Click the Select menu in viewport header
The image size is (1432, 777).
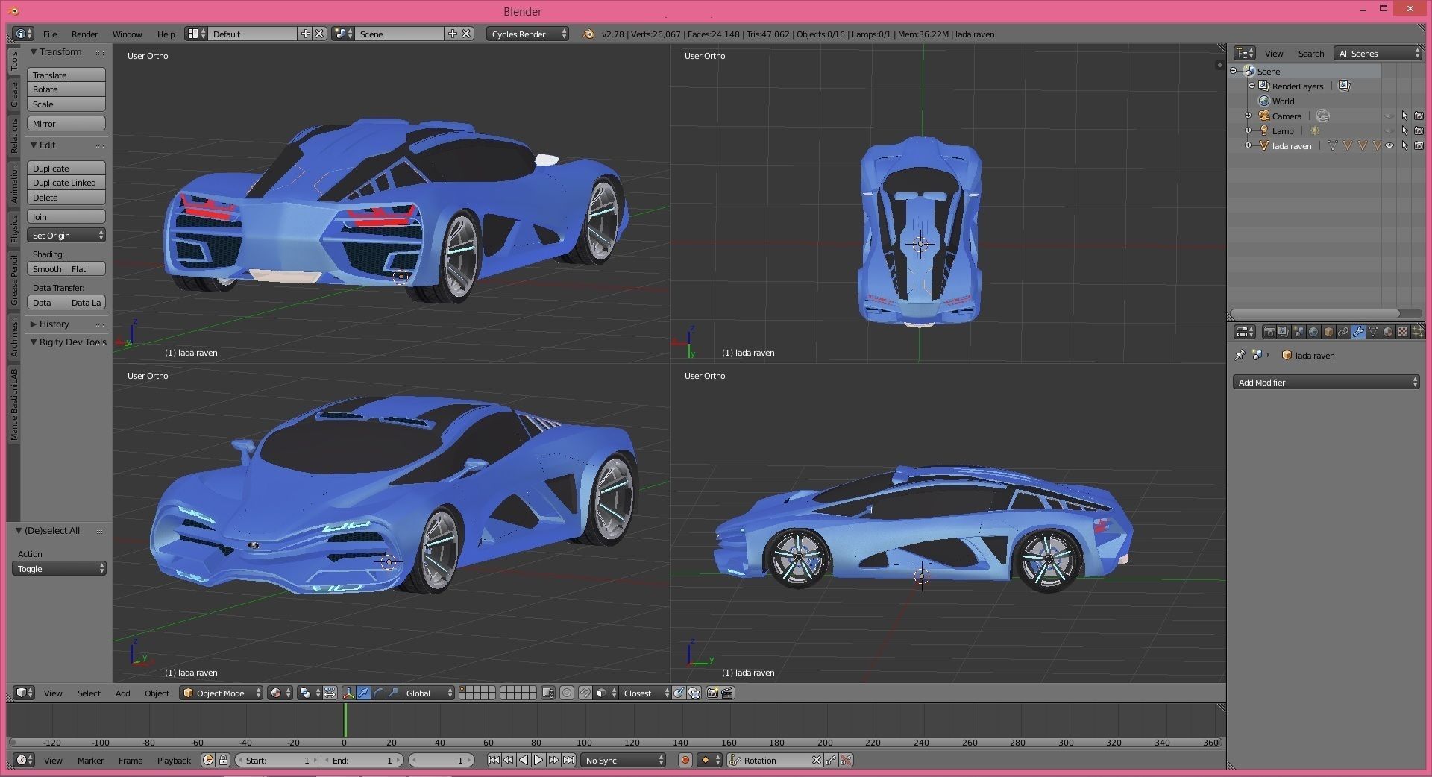coord(89,693)
